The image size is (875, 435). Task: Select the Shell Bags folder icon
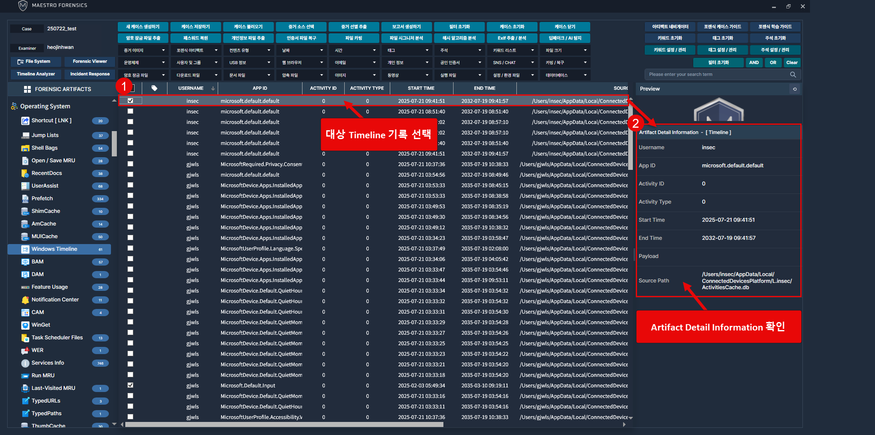tap(25, 148)
